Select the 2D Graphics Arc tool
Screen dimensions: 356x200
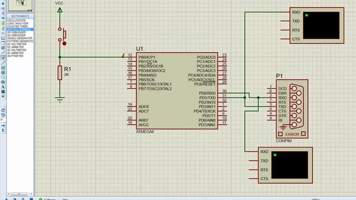point(3,77)
